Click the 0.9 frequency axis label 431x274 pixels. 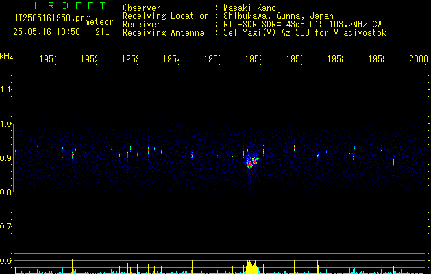(x=5, y=158)
